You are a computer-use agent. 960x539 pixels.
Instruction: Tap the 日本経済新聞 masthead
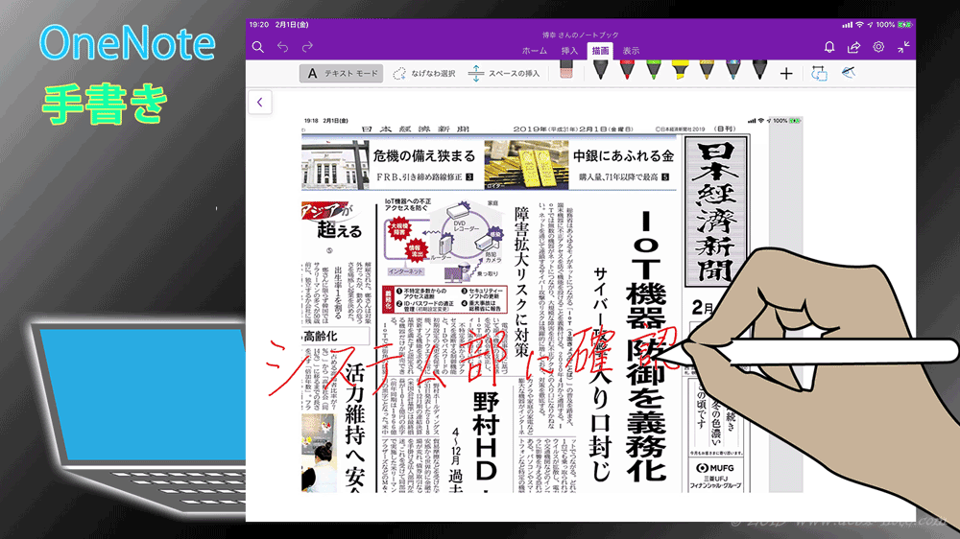coord(716,212)
